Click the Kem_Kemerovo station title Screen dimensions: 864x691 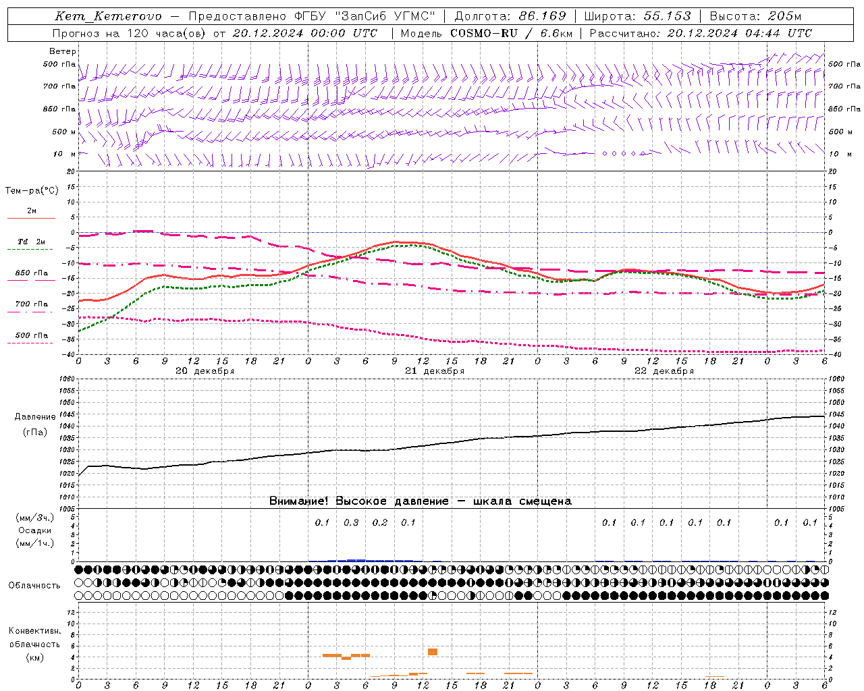point(108,16)
